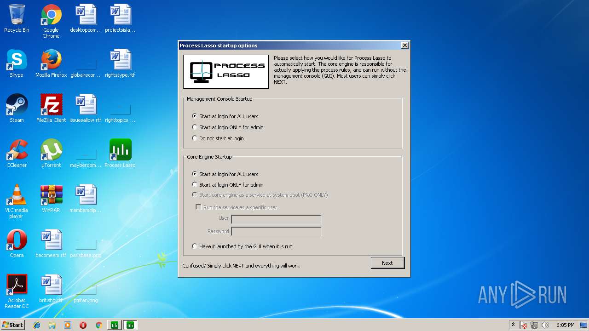The width and height of the screenshot is (589, 331).
Task: Close the Process Lasso startup options dialog
Action: coord(404,45)
